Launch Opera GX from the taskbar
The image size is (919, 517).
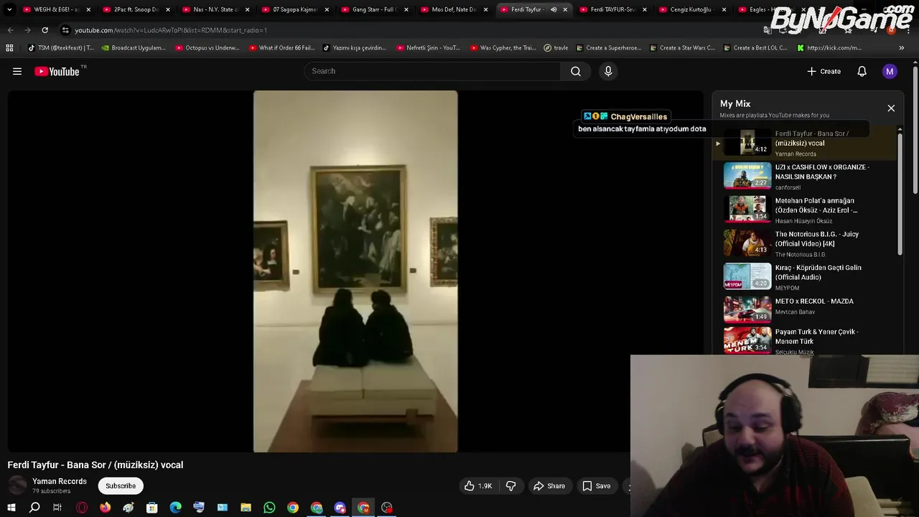point(82,508)
